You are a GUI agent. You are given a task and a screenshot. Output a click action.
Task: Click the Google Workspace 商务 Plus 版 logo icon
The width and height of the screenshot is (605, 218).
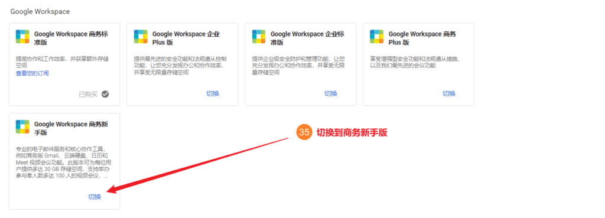[x=377, y=37]
